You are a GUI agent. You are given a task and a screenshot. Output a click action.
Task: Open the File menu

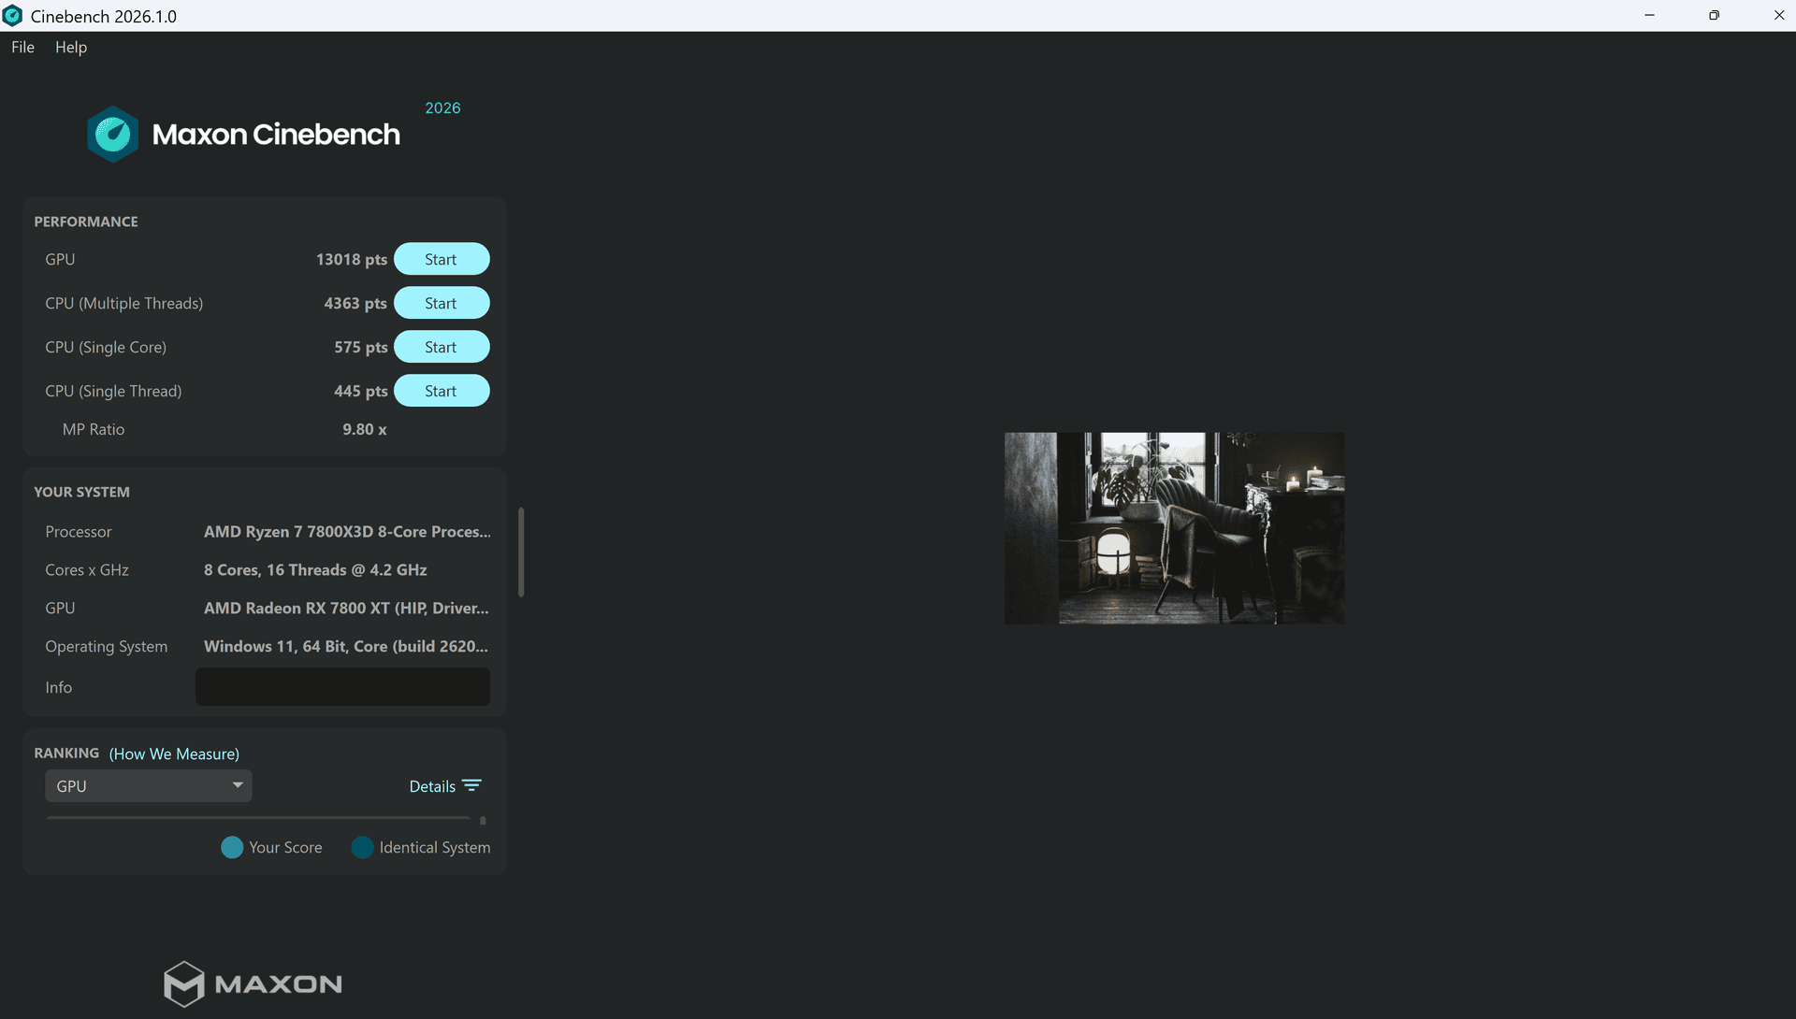click(x=22, y=48)
